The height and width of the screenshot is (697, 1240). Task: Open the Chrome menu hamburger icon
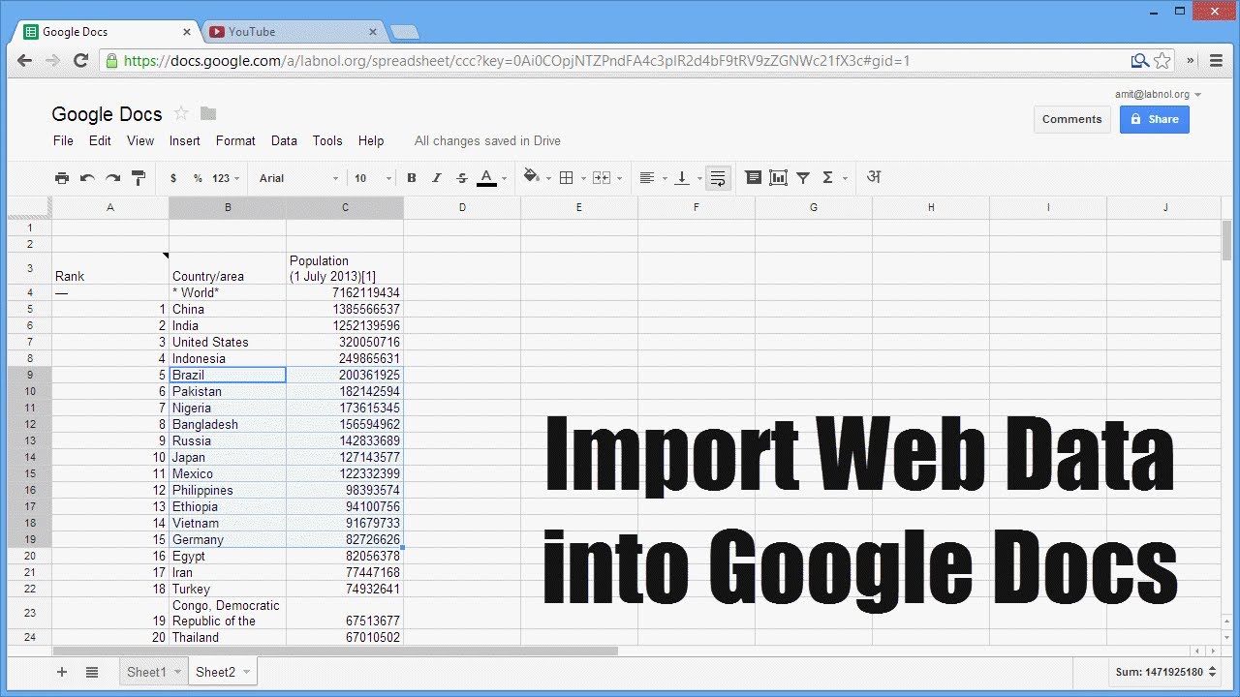(1218, 60)
